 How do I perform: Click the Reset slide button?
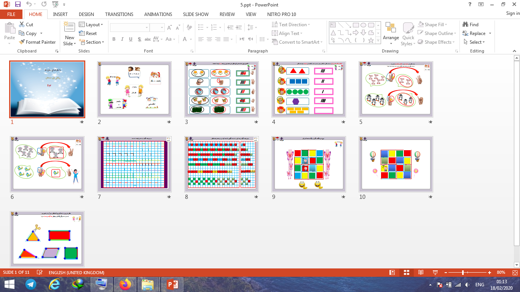(x=88, y=33)
